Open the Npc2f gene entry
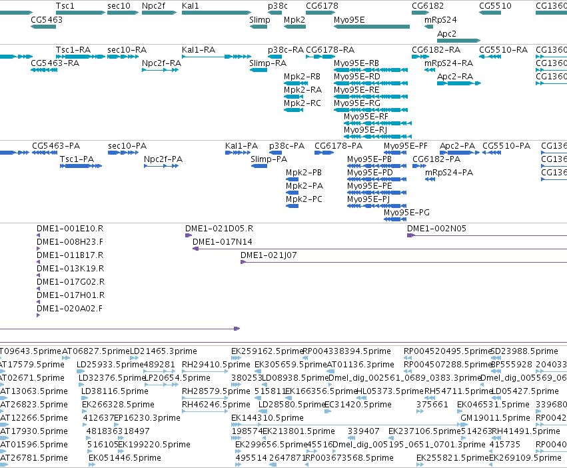The width and height of the screenshot is (567, 468). [159, 13]
